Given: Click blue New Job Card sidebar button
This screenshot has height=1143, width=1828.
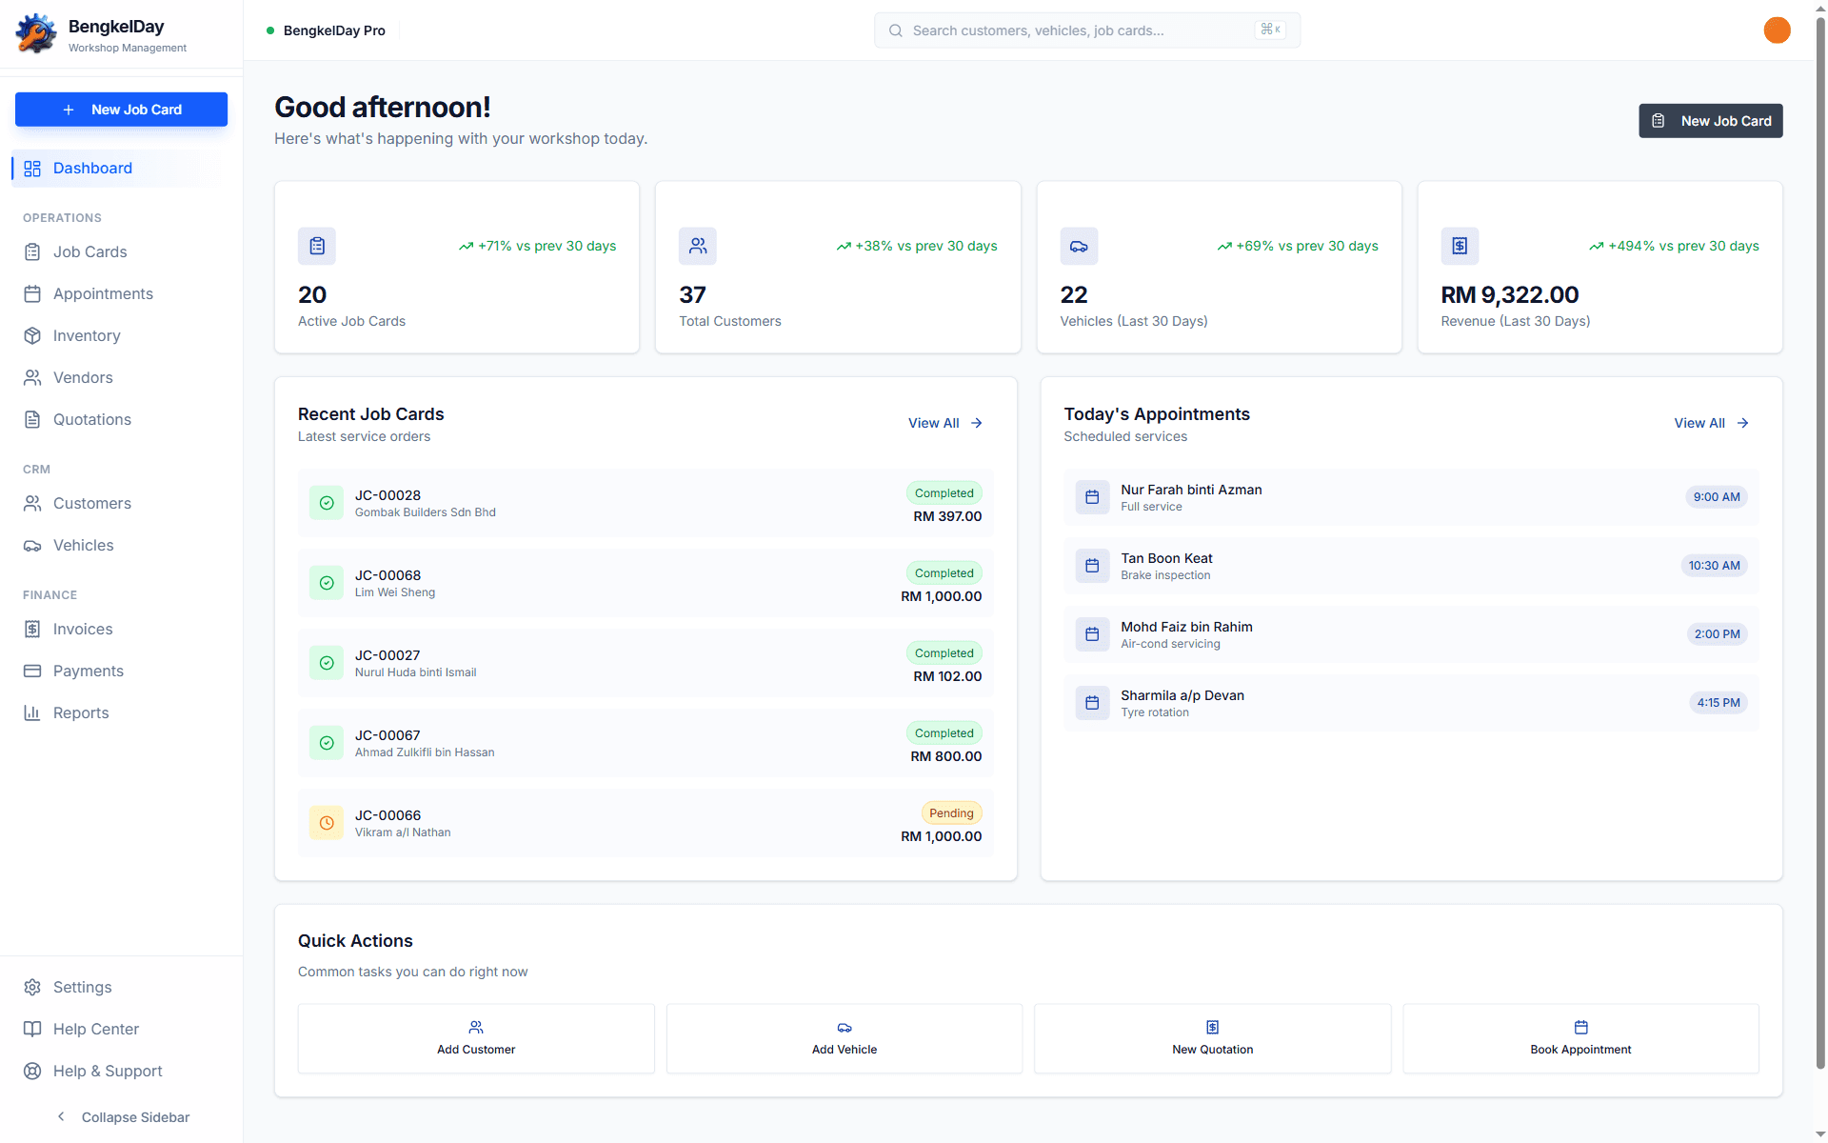Looking at the screenshot, I should (121, 110).
